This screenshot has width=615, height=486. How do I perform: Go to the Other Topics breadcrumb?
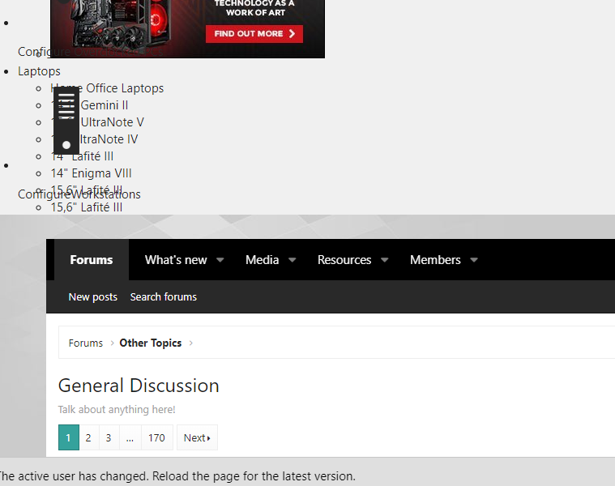[x=151, y=343]
